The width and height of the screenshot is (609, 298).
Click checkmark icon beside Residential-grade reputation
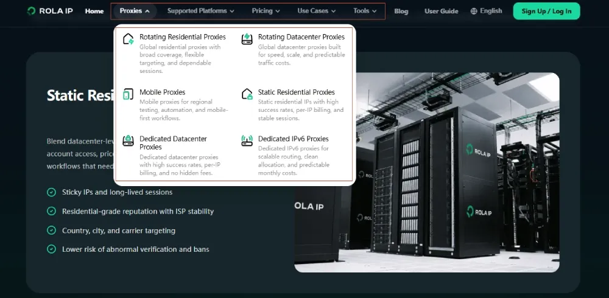51,211
